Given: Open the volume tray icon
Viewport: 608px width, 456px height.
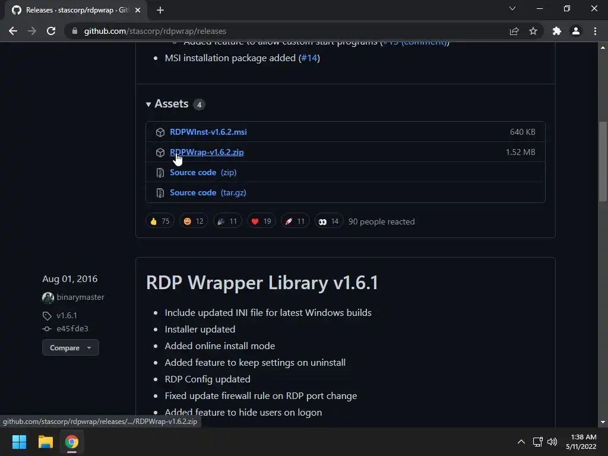Looking at the screenshot, I should pyautogui.click(x=552, y=442).
